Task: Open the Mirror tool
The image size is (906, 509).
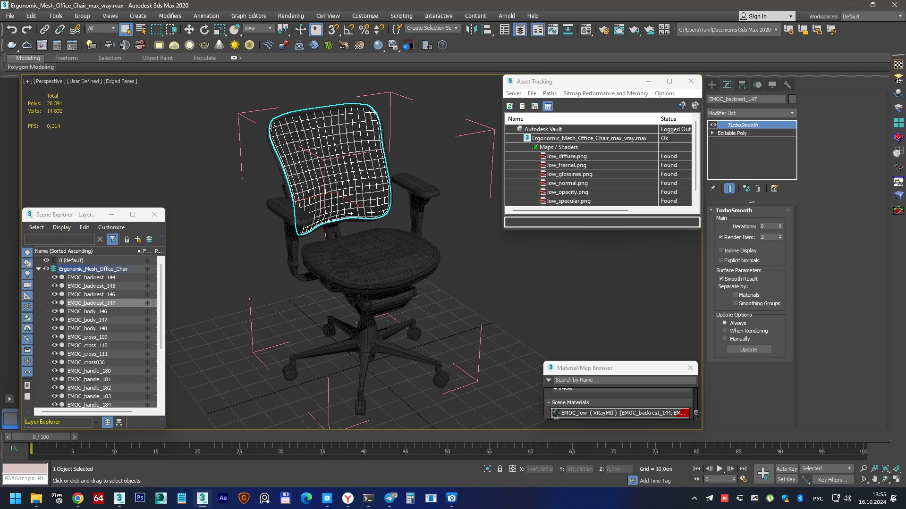Action: (x=471, y=29)
